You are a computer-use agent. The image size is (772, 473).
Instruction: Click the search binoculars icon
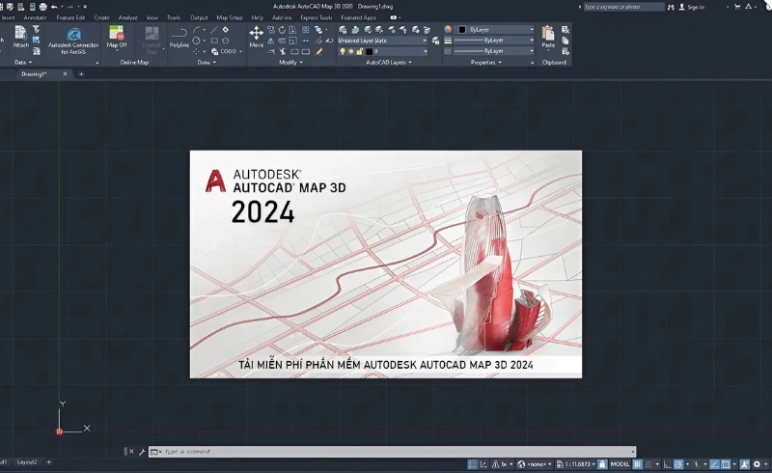[671, 7]
